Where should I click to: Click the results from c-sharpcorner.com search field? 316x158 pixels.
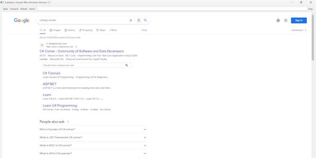point(82,65)
